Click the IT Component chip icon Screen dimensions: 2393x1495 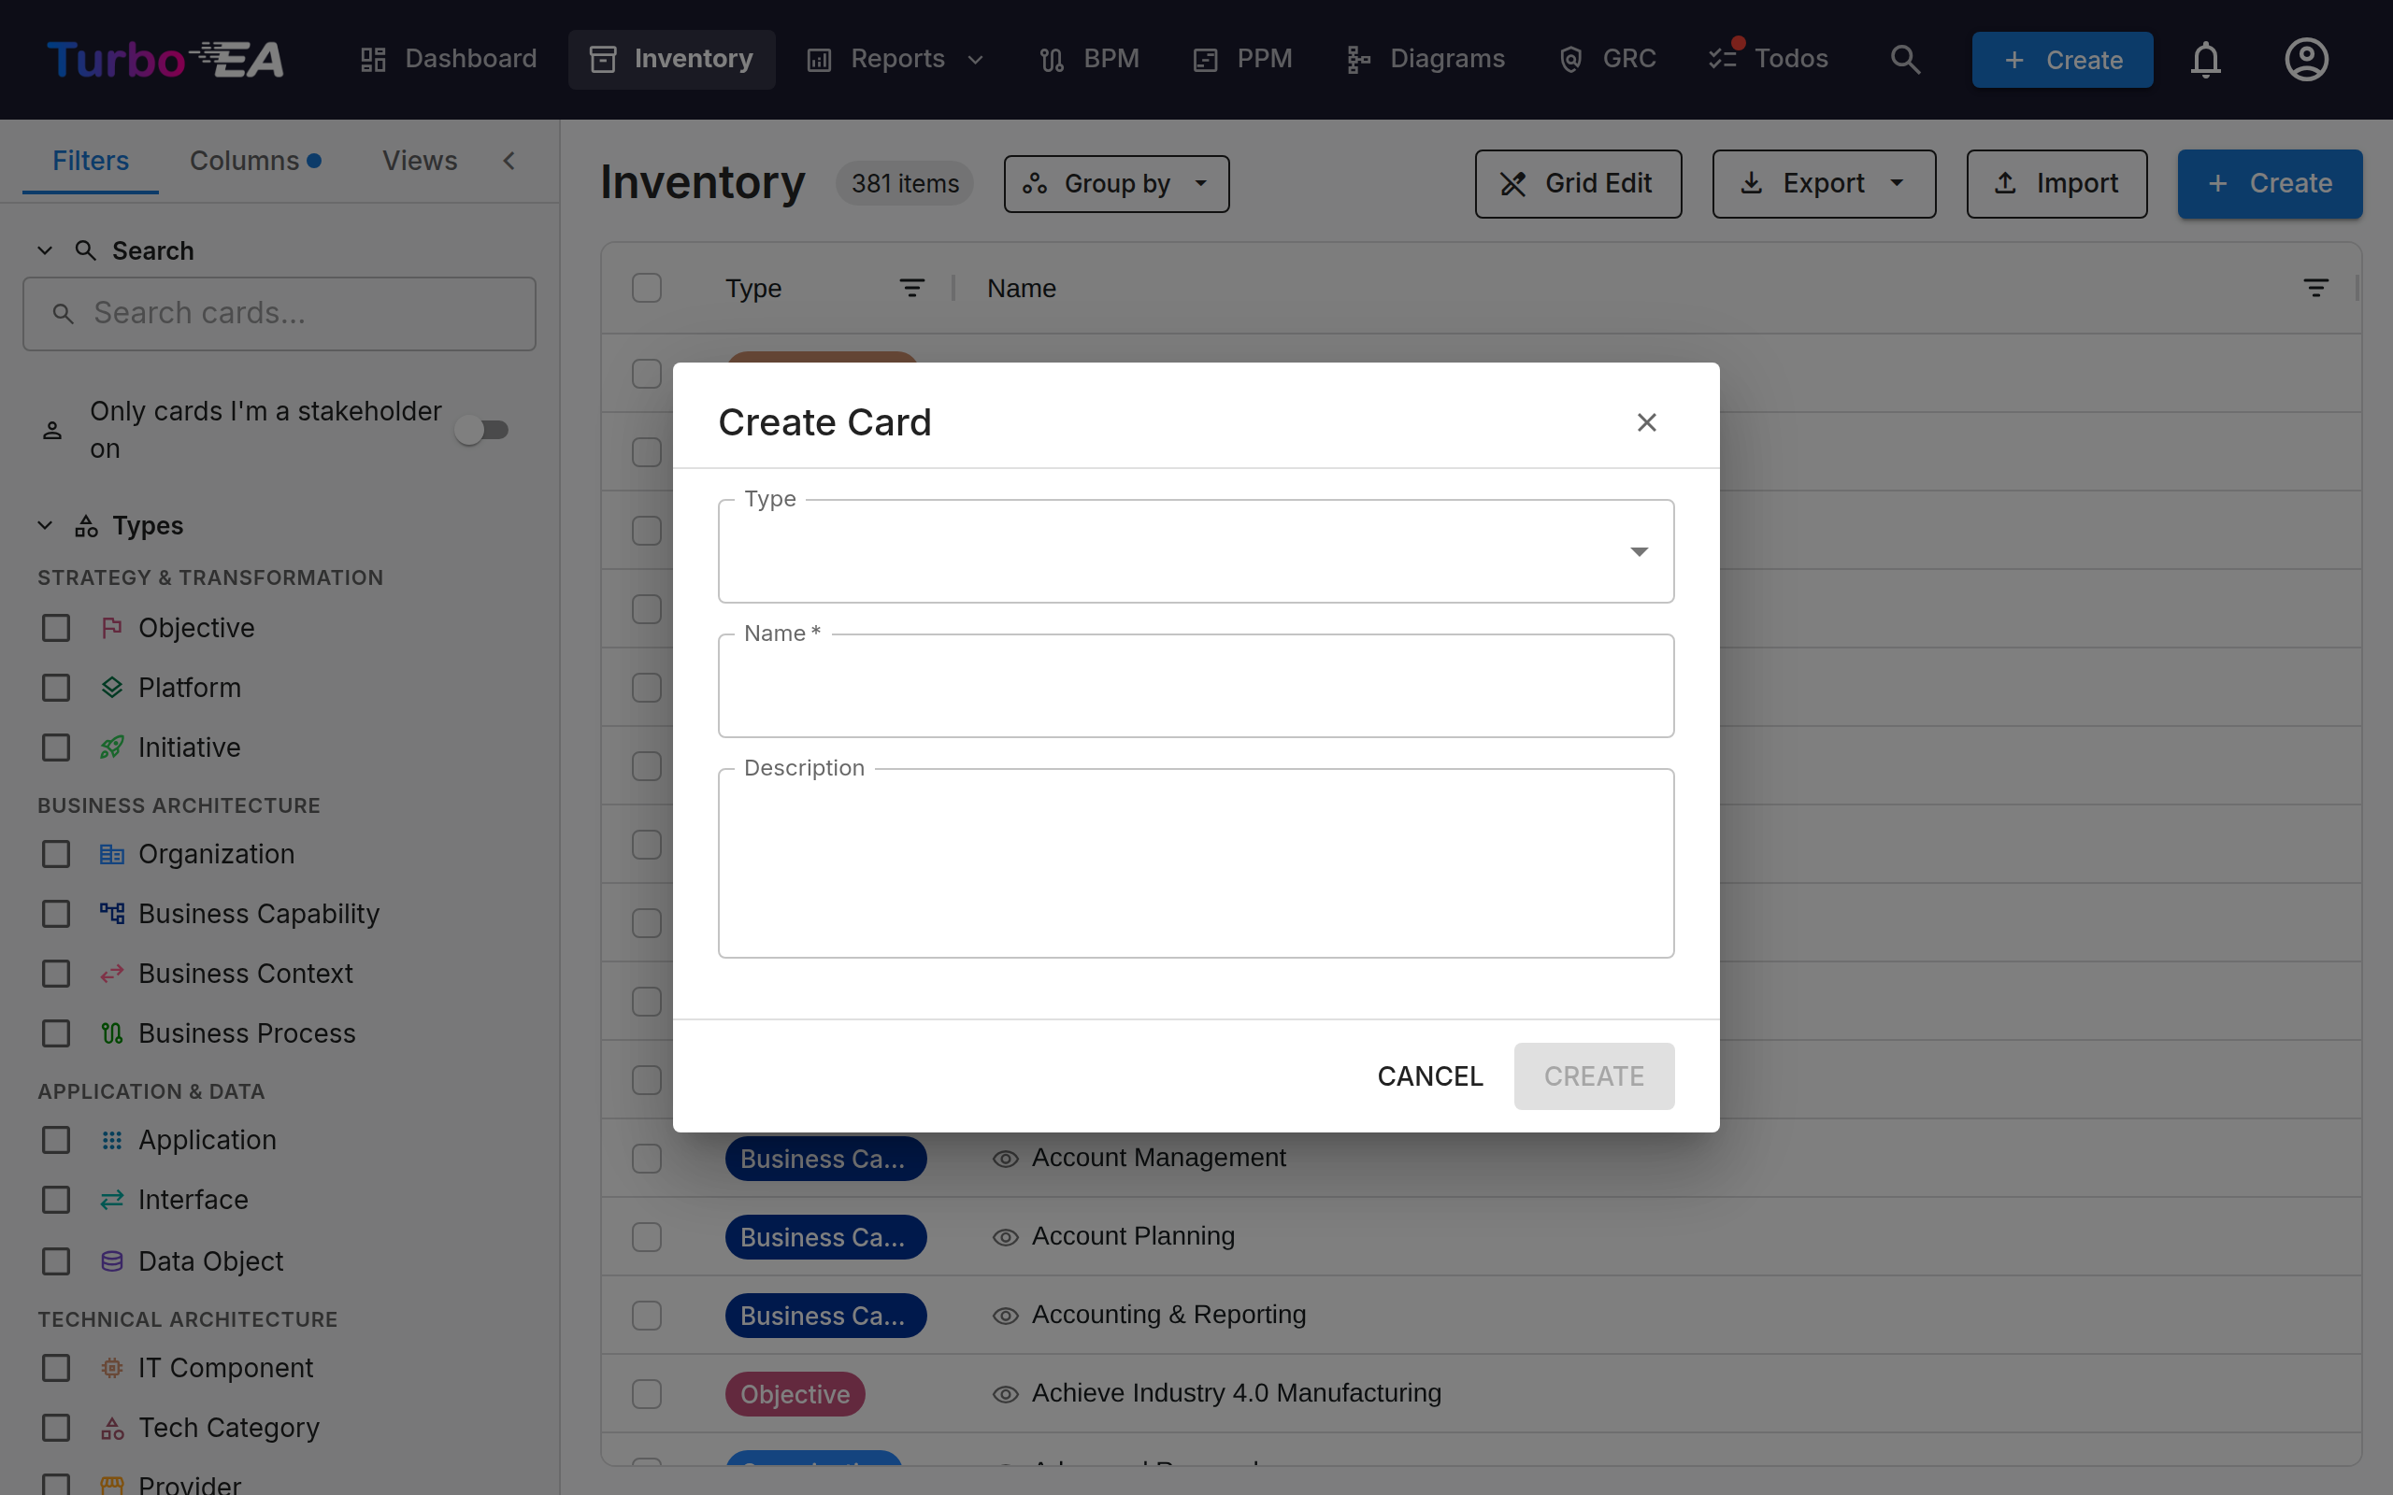[x=112, y=1367]
